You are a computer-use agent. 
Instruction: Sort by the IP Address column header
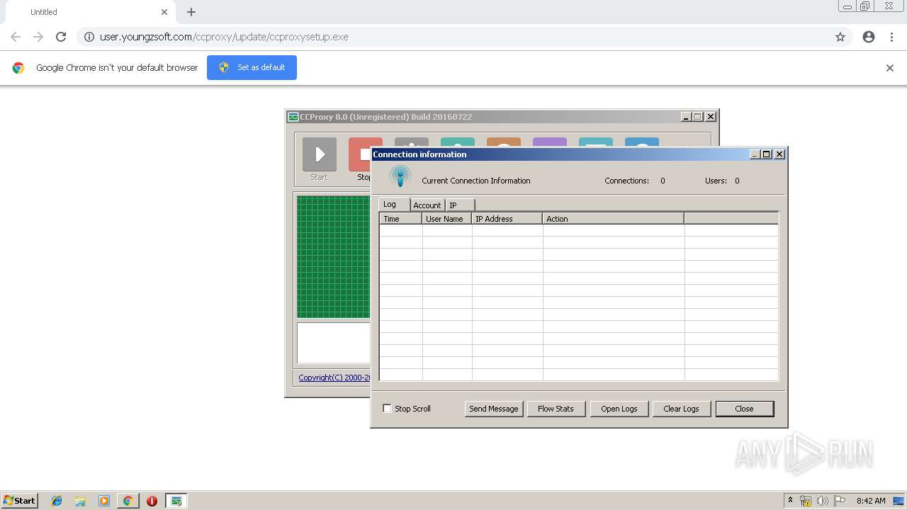pyautogui.click(x=507, y=219)
